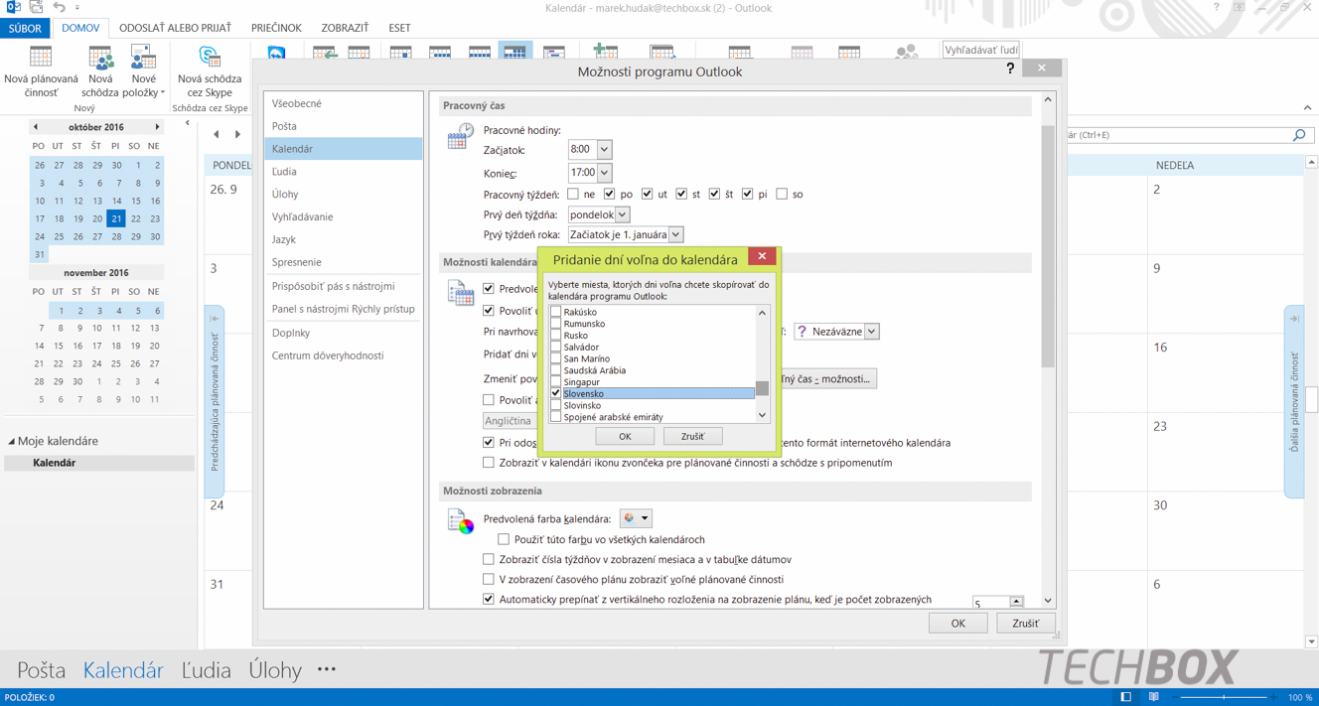Click the calendar back navigation arrow
This screenshot has width=1319, height=706.
point(217,134)
